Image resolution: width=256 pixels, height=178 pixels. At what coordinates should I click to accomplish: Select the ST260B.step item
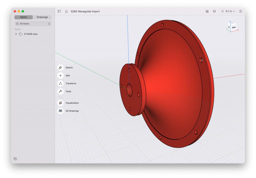pyautogui.click(x=31, y=34)
